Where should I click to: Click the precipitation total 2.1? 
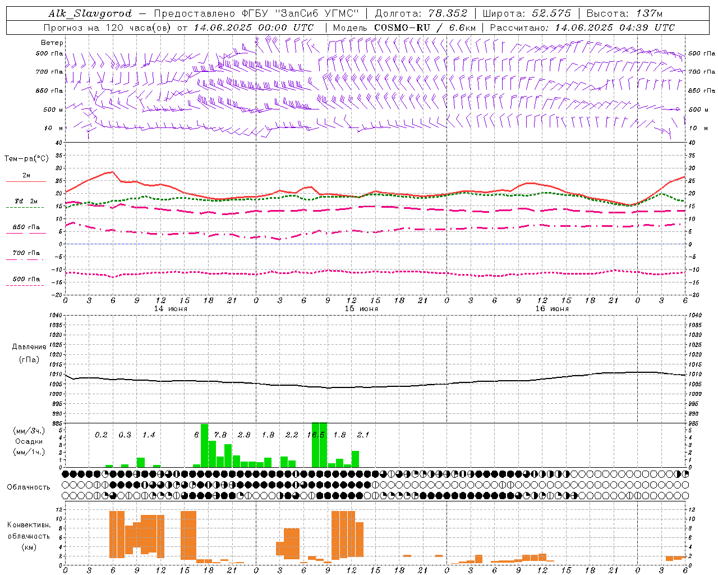363,435
